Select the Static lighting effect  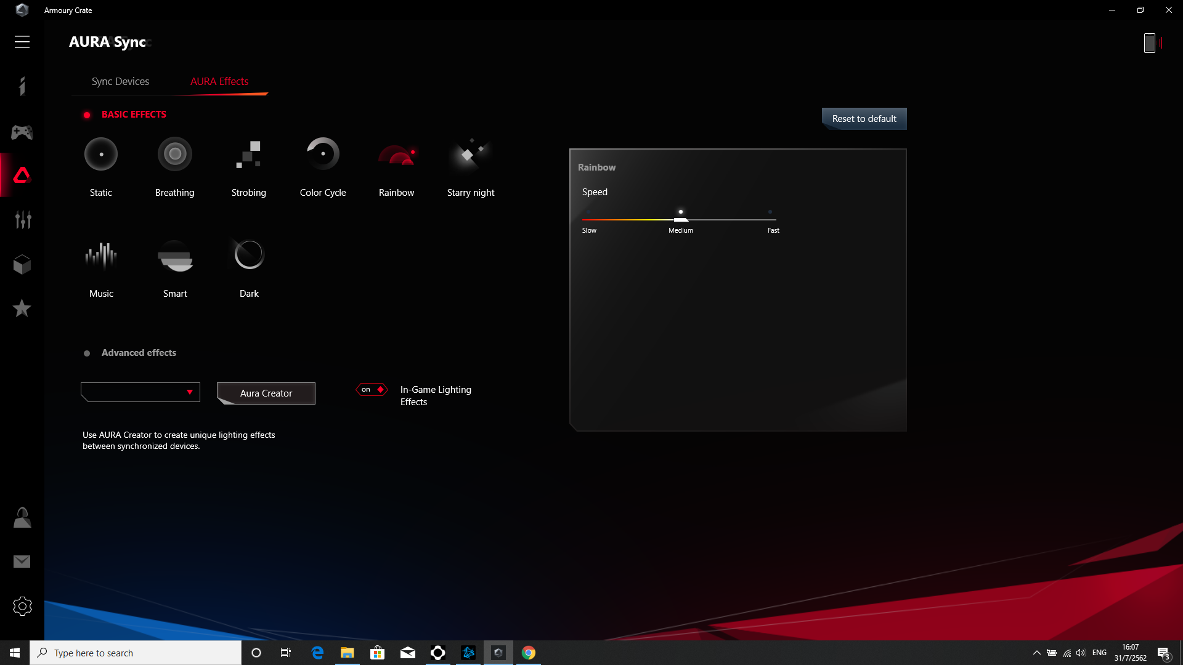(x=101, y=167)
